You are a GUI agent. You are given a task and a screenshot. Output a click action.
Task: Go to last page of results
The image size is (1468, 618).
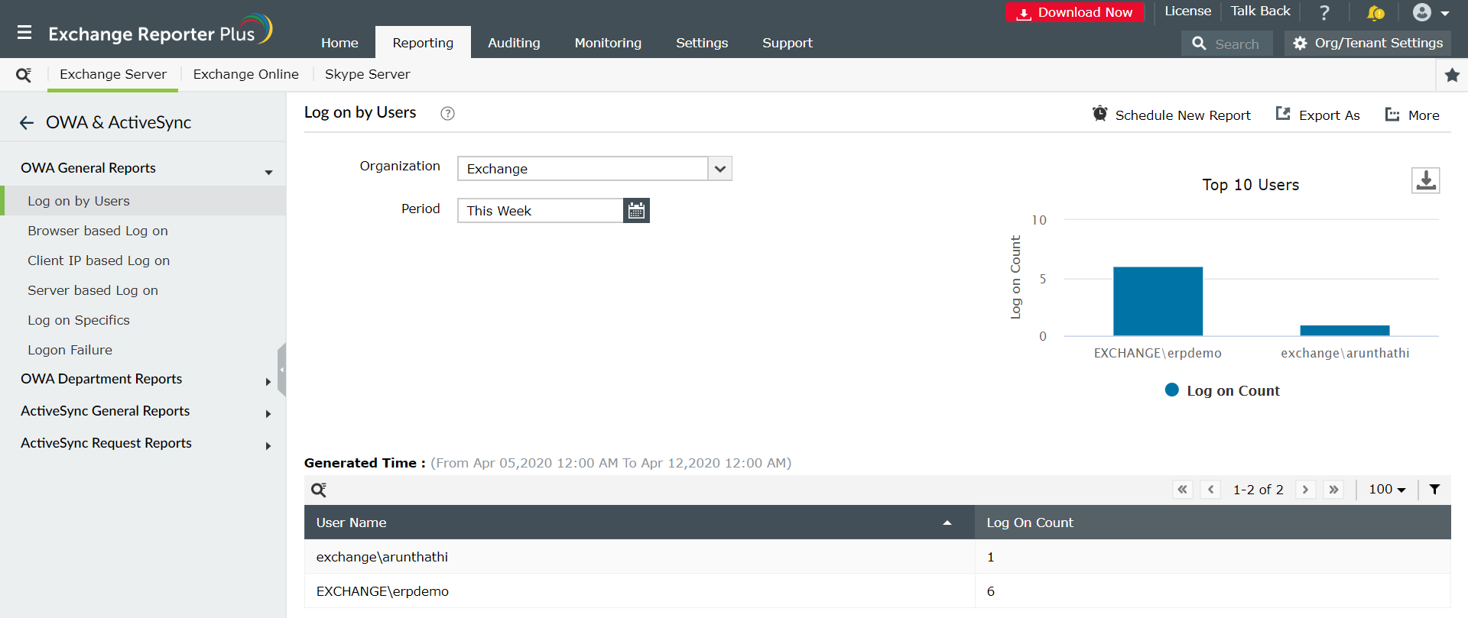[1333, 490]
